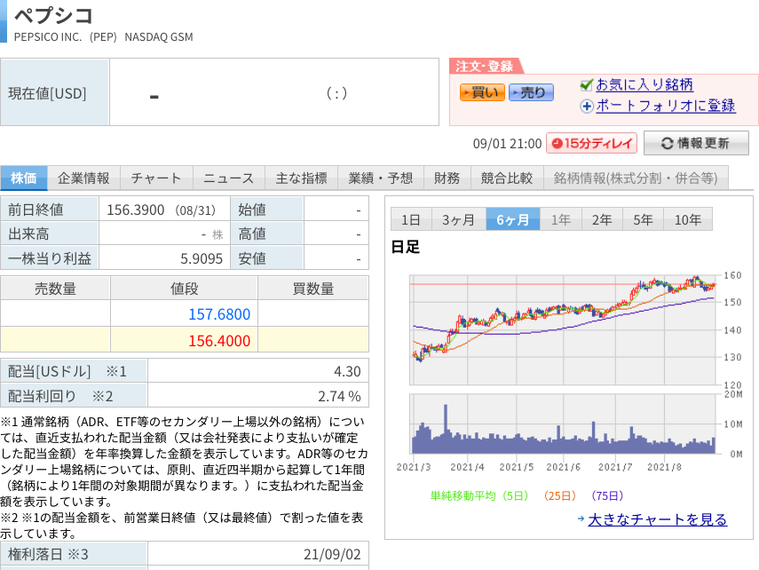Switch to the 財務 tab
759x570 pixels.
pyautogui.click(x=447, y=178)
